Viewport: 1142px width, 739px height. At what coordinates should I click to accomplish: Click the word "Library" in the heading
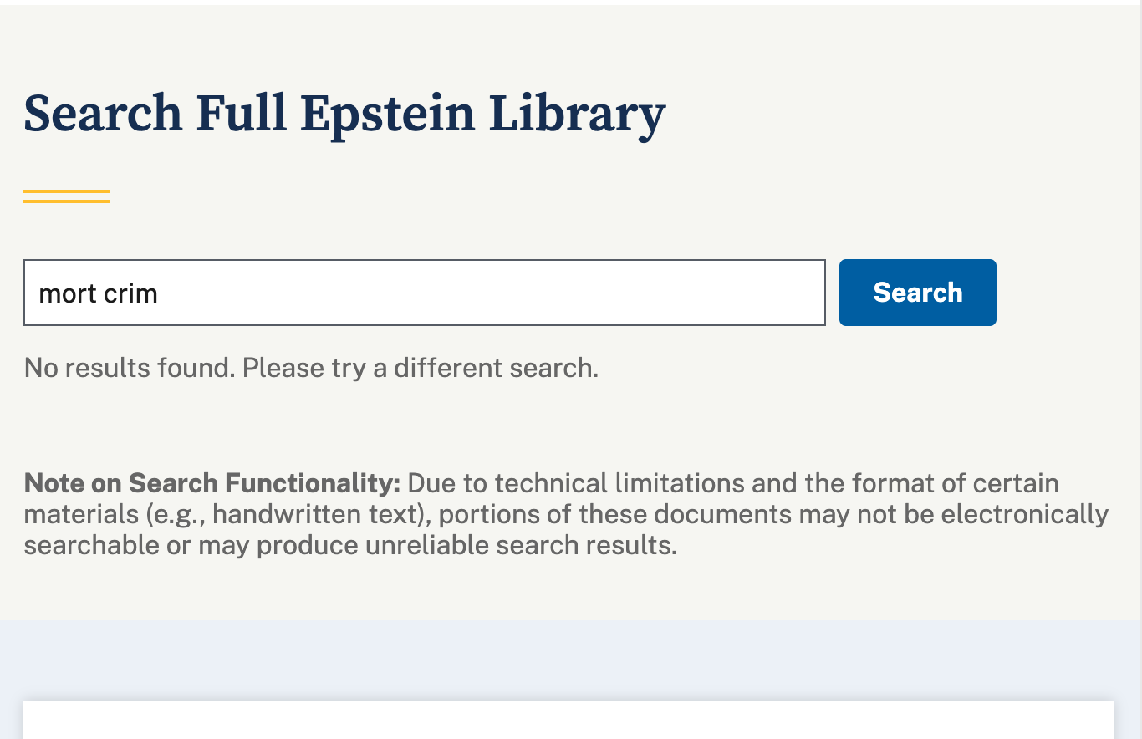click(577, 114)
